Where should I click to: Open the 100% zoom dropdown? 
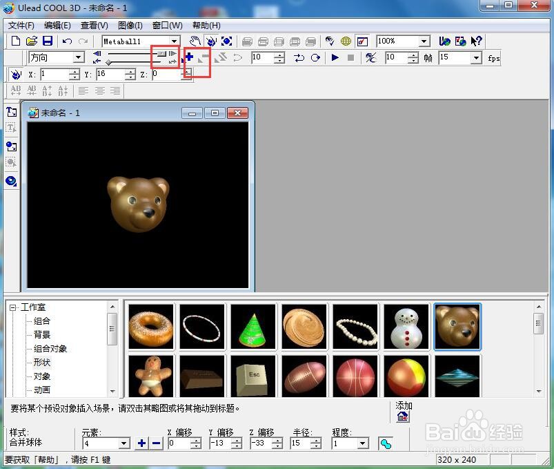pos(424,41)
